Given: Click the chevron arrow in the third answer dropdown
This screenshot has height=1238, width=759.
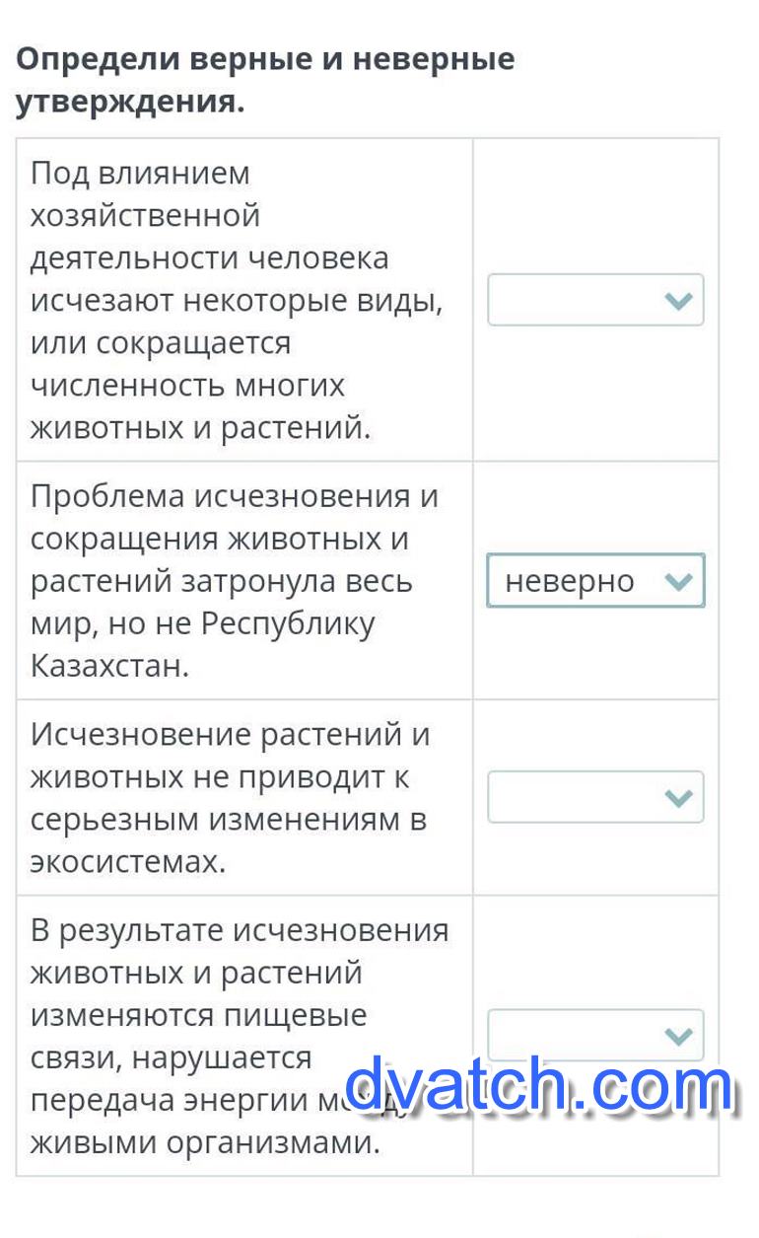Looking at the screenshot, I should 679,797.
